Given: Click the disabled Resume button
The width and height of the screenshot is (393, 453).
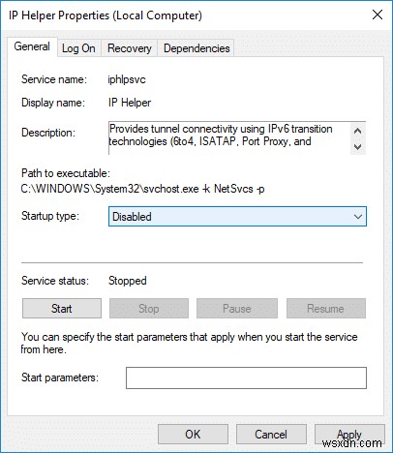Looking at the screenshot, I should click(326, 309).
